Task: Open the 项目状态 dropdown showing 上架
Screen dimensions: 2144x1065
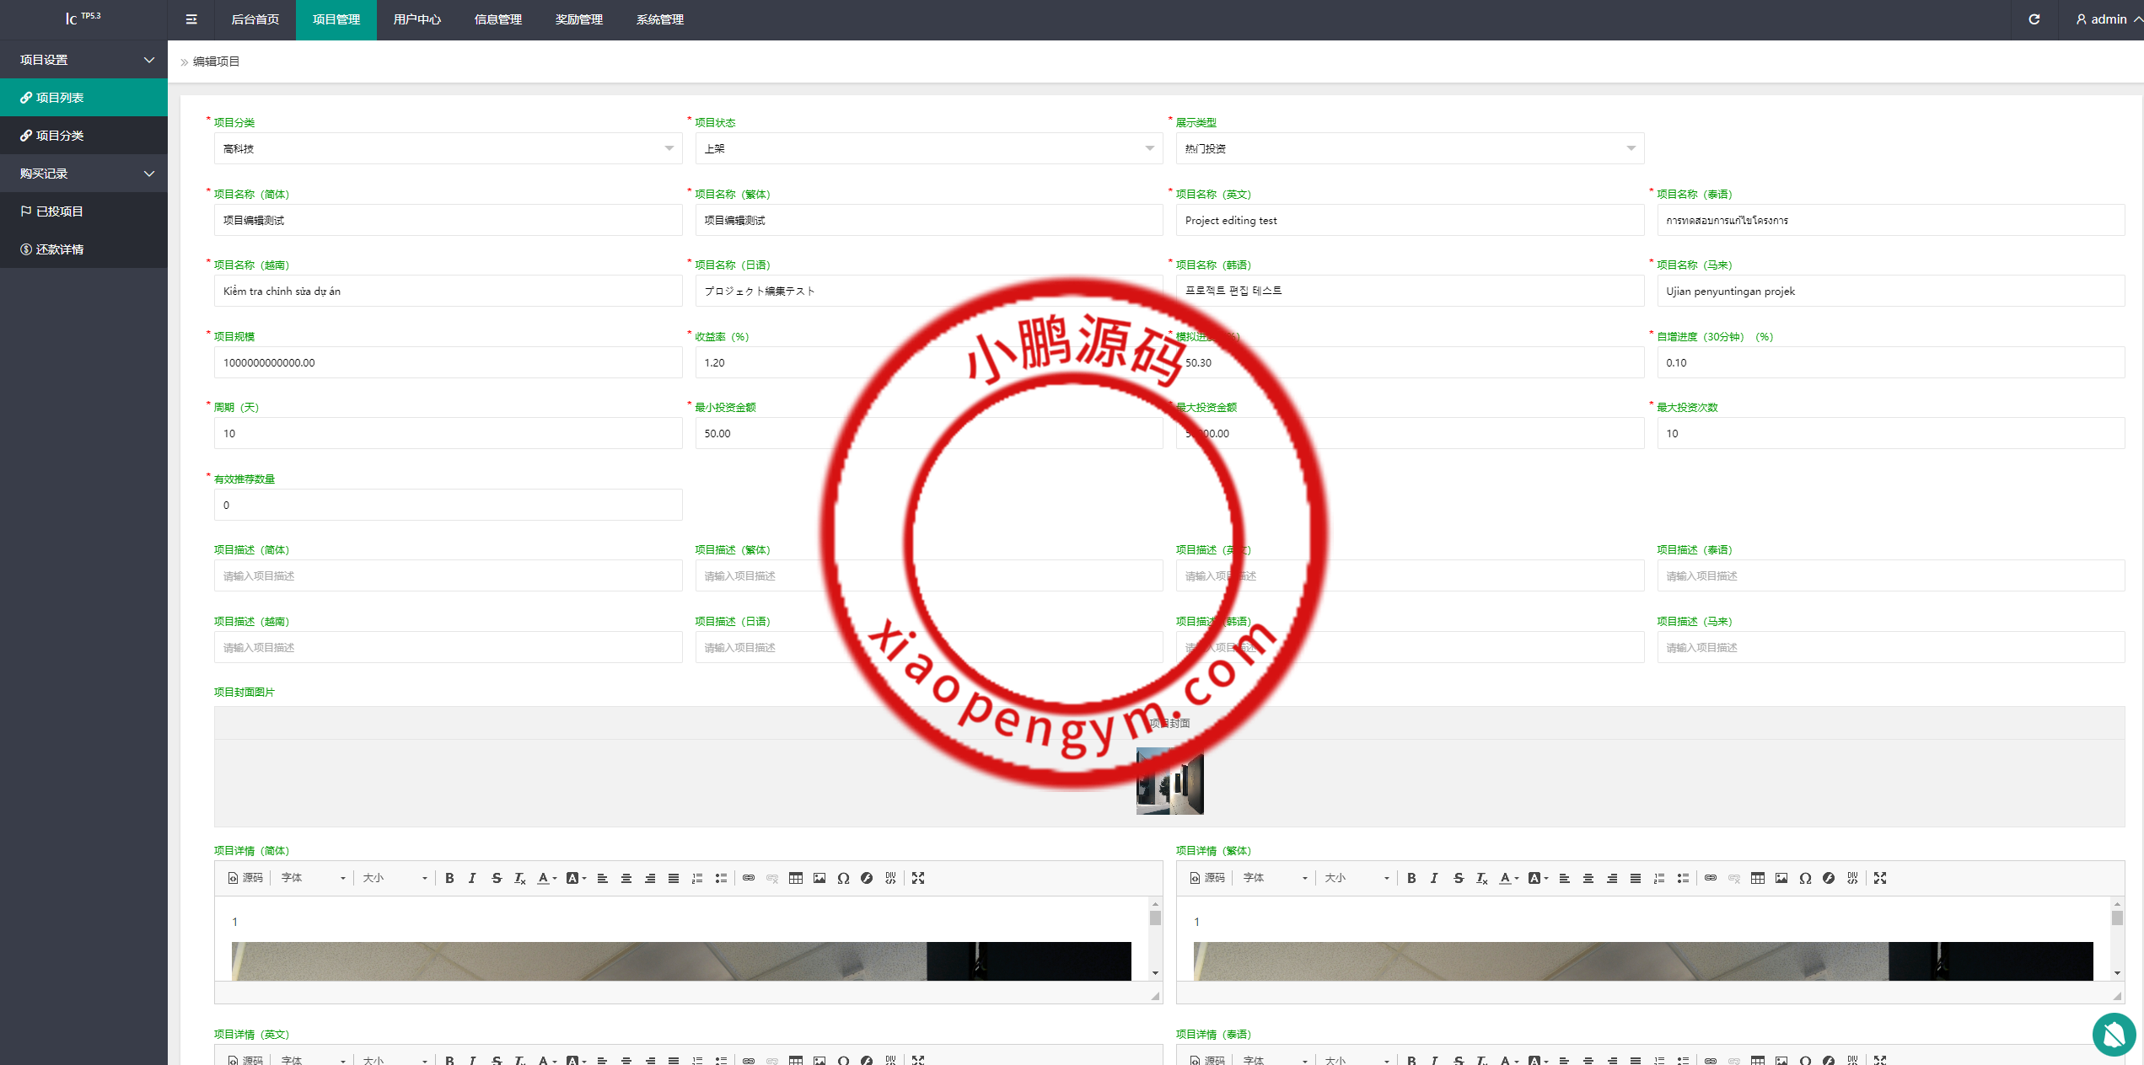Action: click(x=928, y=148)
